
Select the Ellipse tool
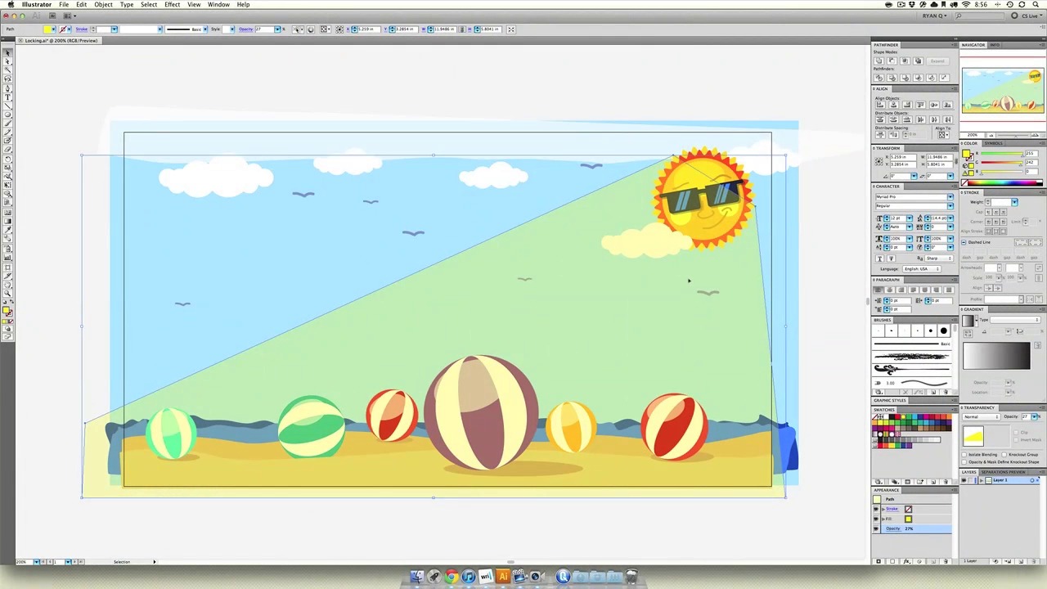8,115
